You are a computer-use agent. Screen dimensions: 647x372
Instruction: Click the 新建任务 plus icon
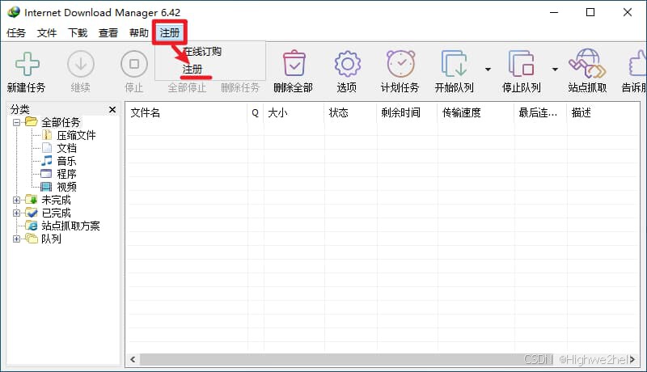click(x=27, y=63)
